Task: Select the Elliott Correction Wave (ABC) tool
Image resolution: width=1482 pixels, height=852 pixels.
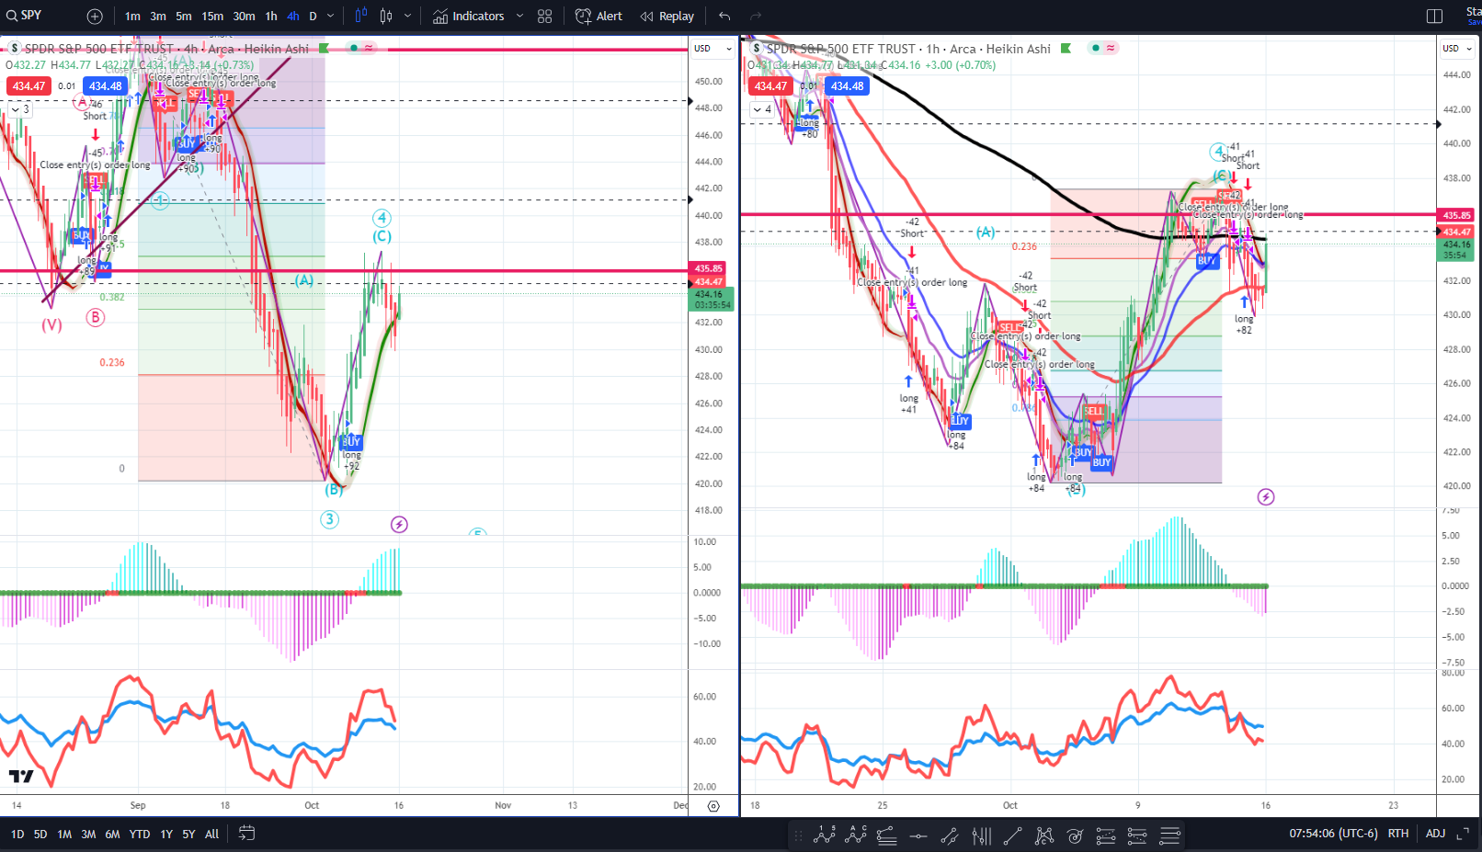Action: tap(856, 835)
